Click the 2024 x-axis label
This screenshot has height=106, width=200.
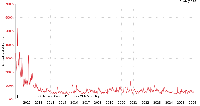[x=169, y=103]
